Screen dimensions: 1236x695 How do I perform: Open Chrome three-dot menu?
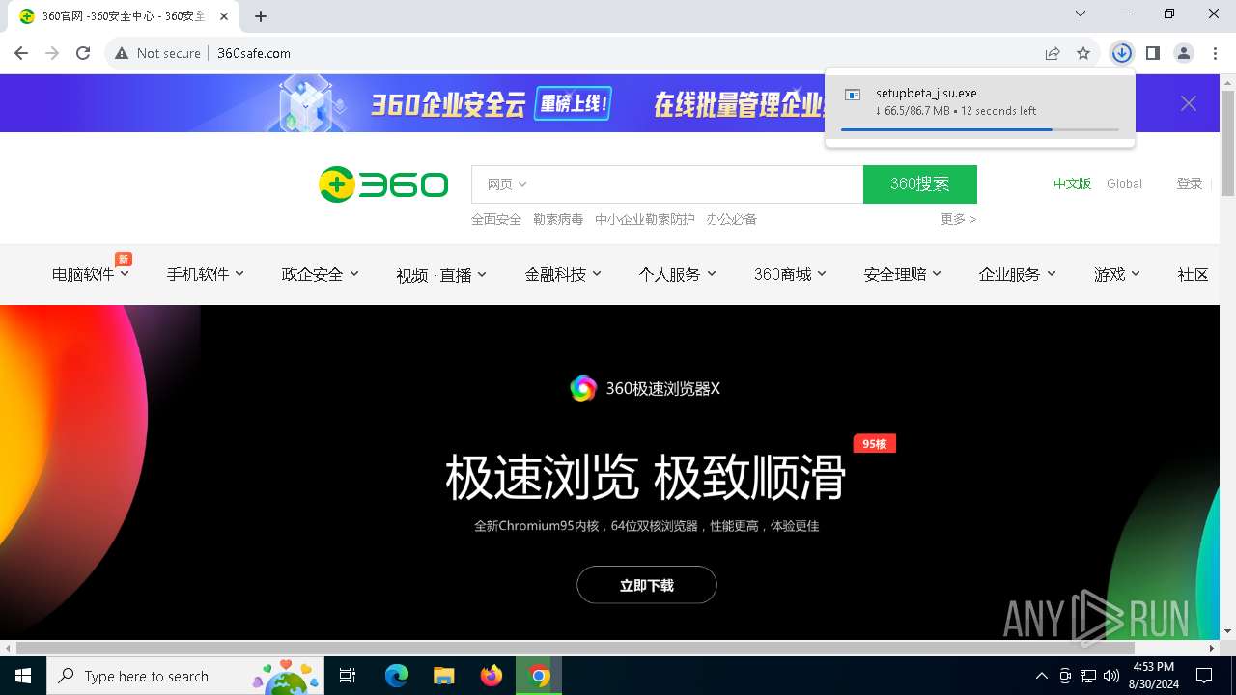(1215, 53)
